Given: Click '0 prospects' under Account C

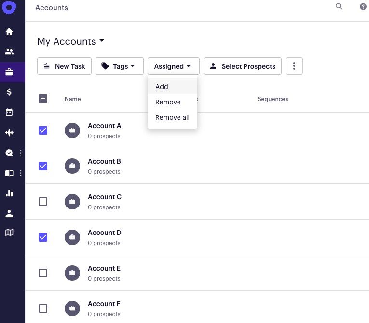Looking at the screenshot, I should tap(104, 207).
